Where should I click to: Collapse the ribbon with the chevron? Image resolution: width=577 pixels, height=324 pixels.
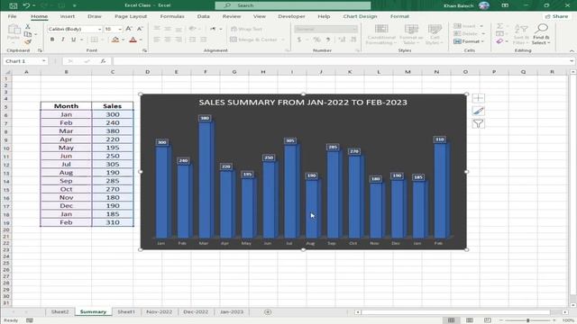coord(572,51)
